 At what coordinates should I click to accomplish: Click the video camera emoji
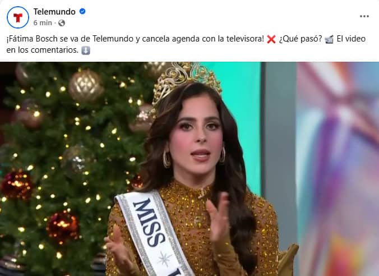pyautogui.click(x=329, y=39)
